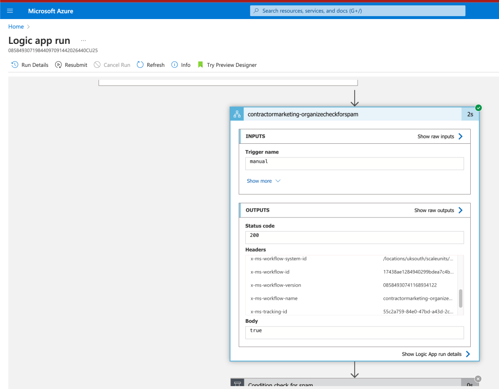Click the grey cancelled badge on Condition step
499x389 pixels.
pyautogui.click(x=478, y=379)
